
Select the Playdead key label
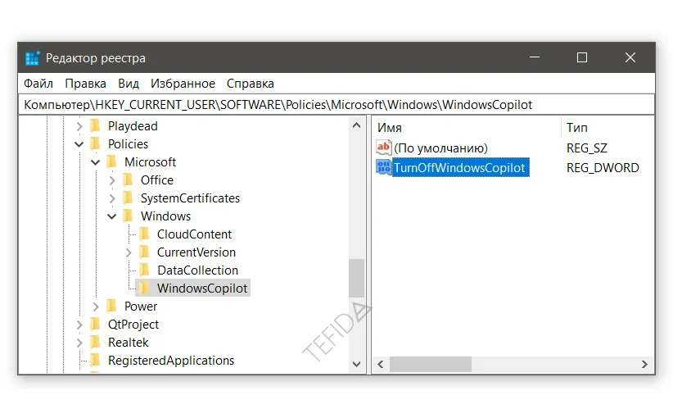(x=133, y=126)
